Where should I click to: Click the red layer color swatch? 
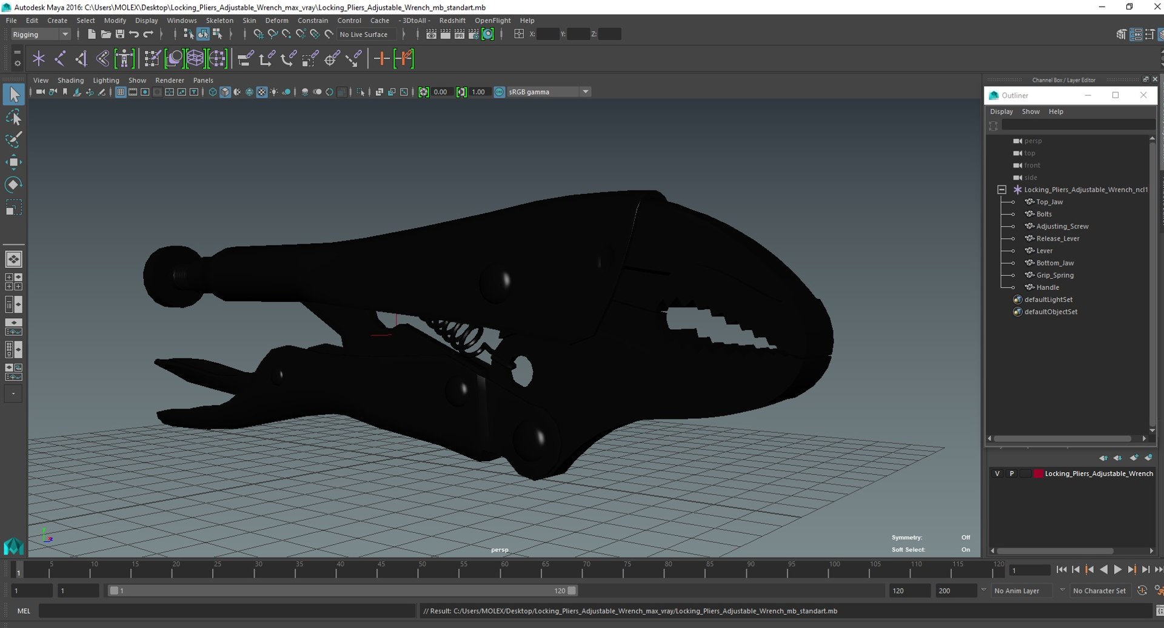(x=1038, y=473)
